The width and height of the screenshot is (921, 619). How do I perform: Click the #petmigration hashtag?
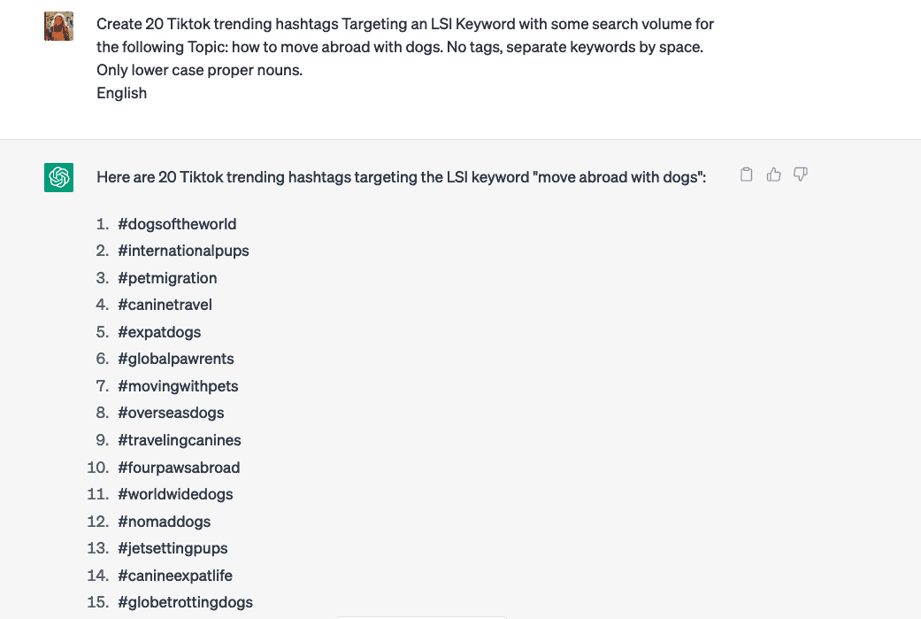pos(167,278)
